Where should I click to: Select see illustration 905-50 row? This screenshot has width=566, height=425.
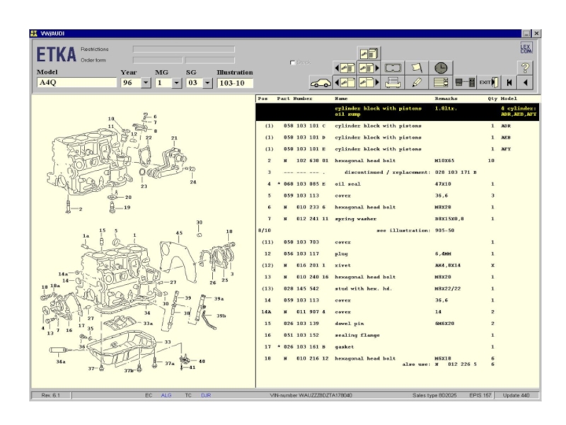pos(398,231)
